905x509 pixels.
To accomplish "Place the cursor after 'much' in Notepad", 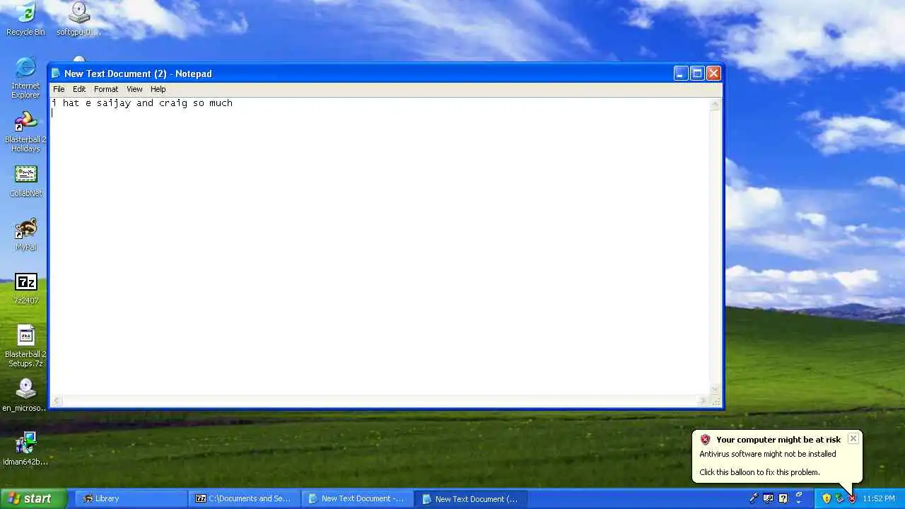I will click(x=233, y=103).
